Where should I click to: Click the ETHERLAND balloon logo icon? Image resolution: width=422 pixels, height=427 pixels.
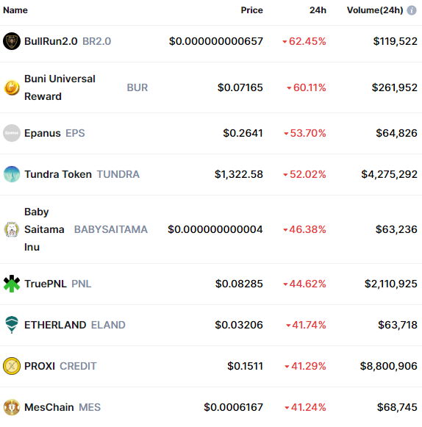pyautogui.click(x=12, y=325)
